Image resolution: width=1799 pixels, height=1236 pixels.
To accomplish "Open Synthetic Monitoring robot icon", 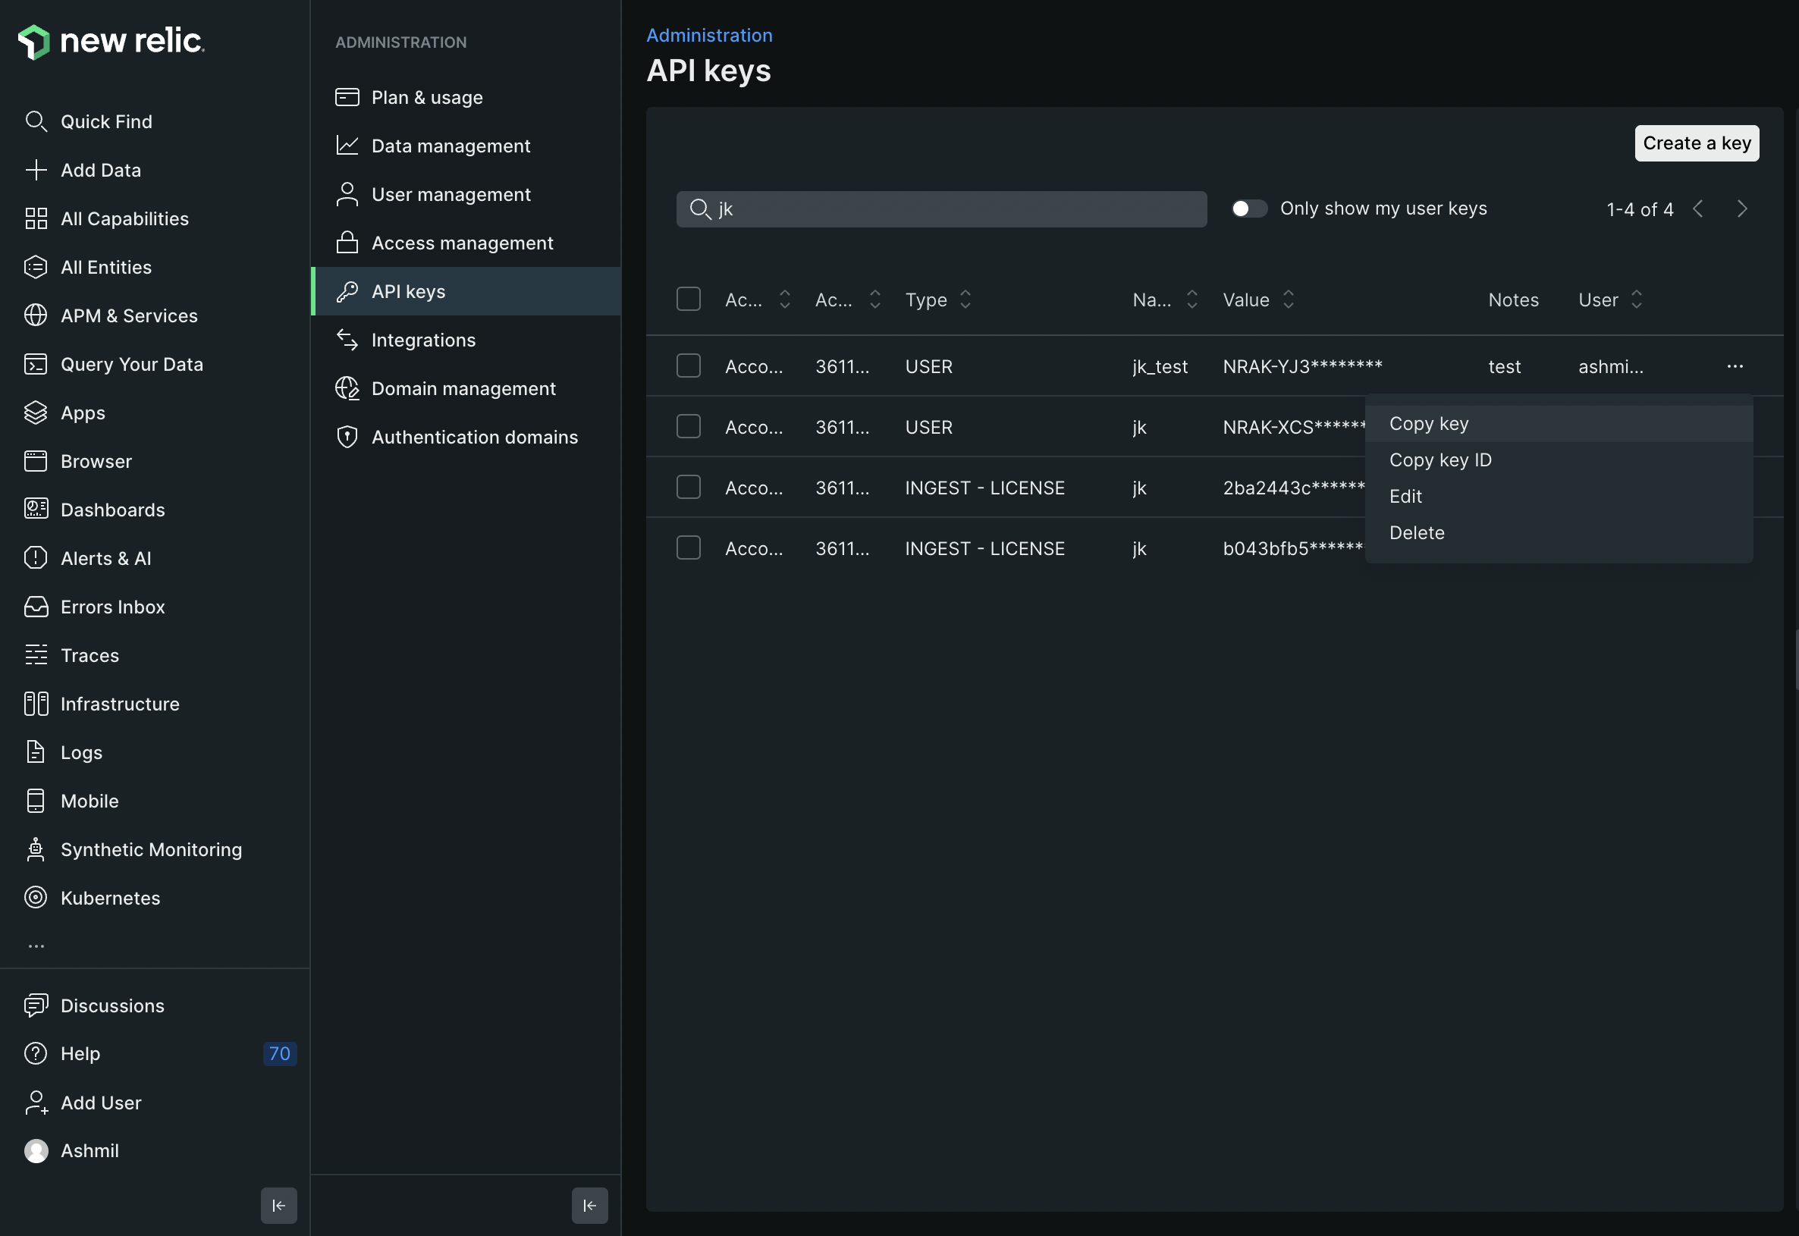I will click(x=36, y=849).
